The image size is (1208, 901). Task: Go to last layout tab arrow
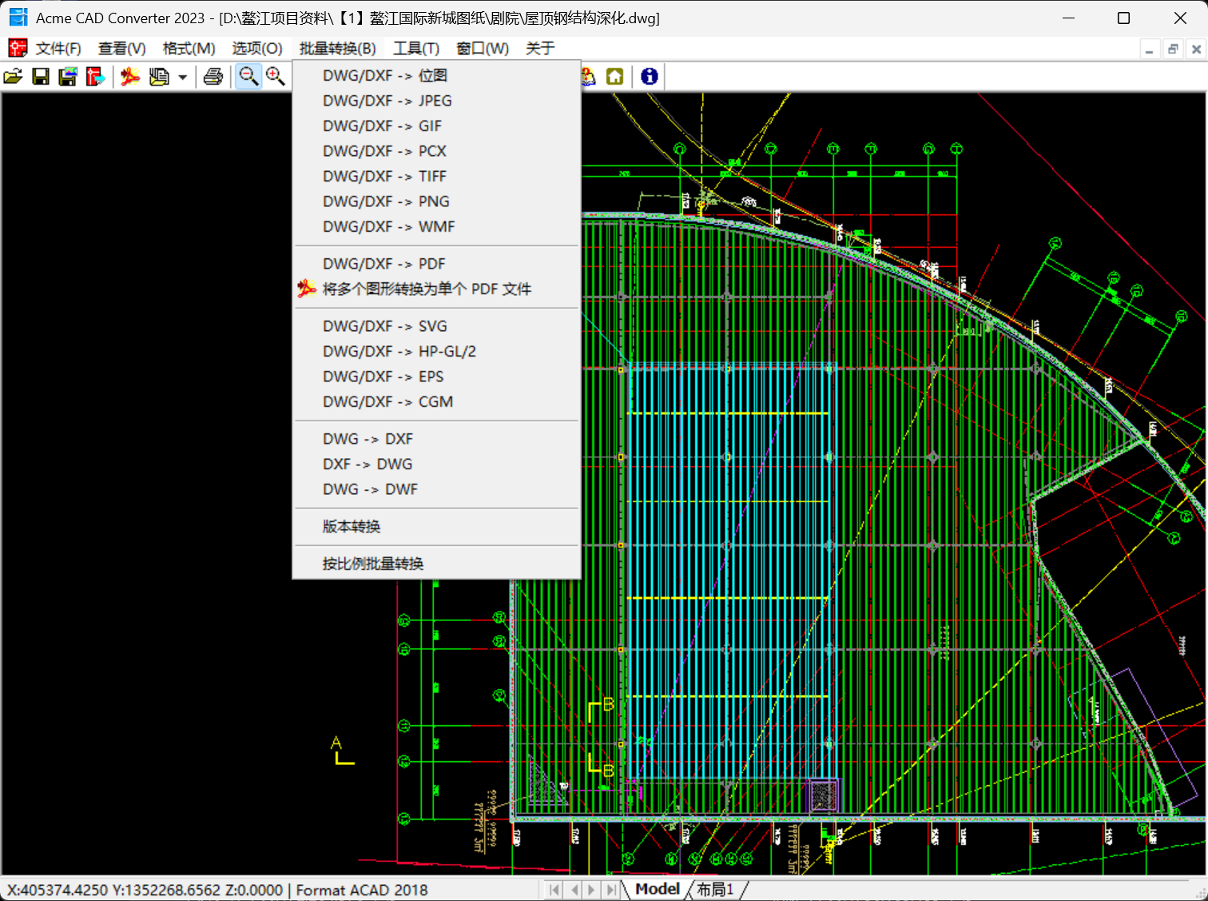pyautogui.click(x=611, y=890)
